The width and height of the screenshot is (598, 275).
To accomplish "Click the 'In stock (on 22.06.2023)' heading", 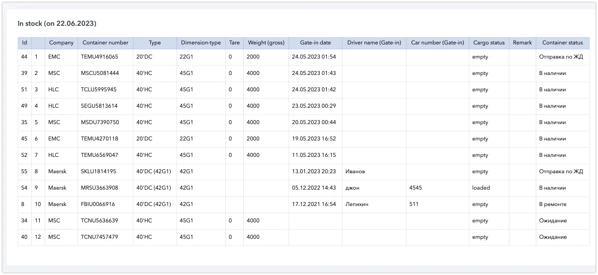I will tap(57, 23).
